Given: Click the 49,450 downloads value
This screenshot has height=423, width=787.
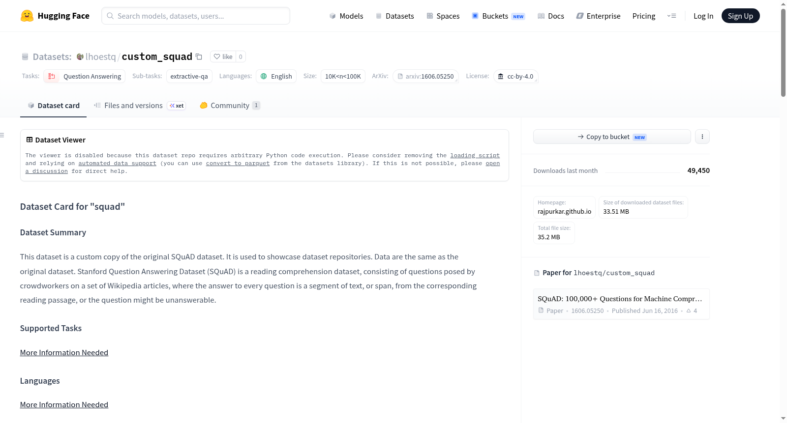Looking at the screenshot, I should tap(698, 170).
